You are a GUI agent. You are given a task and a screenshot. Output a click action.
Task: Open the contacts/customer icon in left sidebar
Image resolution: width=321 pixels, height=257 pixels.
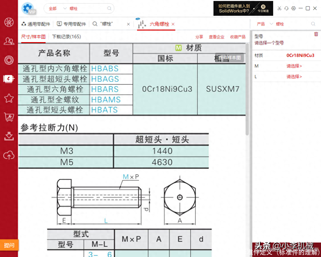pyautogui.click(x=9, y=41)
